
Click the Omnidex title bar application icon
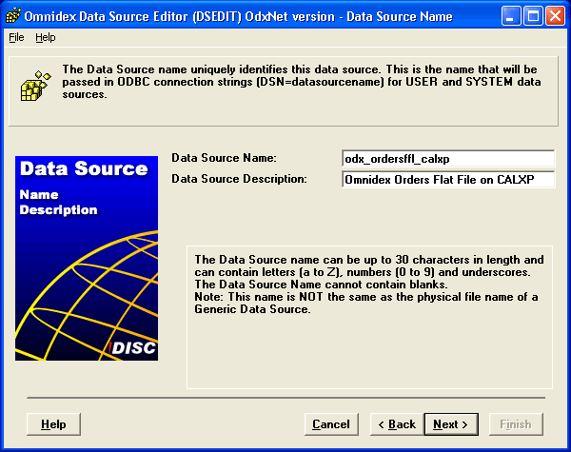pos(13,16)
